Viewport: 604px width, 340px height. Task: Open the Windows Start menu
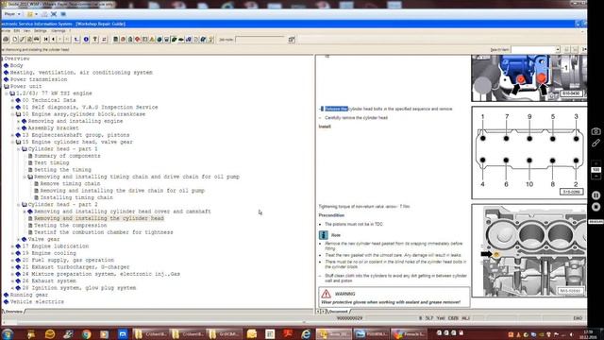click(x=7, y=333)
